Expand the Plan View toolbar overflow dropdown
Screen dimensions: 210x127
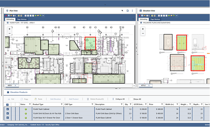pos(43,15)
